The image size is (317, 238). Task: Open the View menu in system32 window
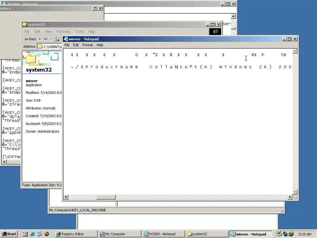pyautogui.click(x=48, y=32)
